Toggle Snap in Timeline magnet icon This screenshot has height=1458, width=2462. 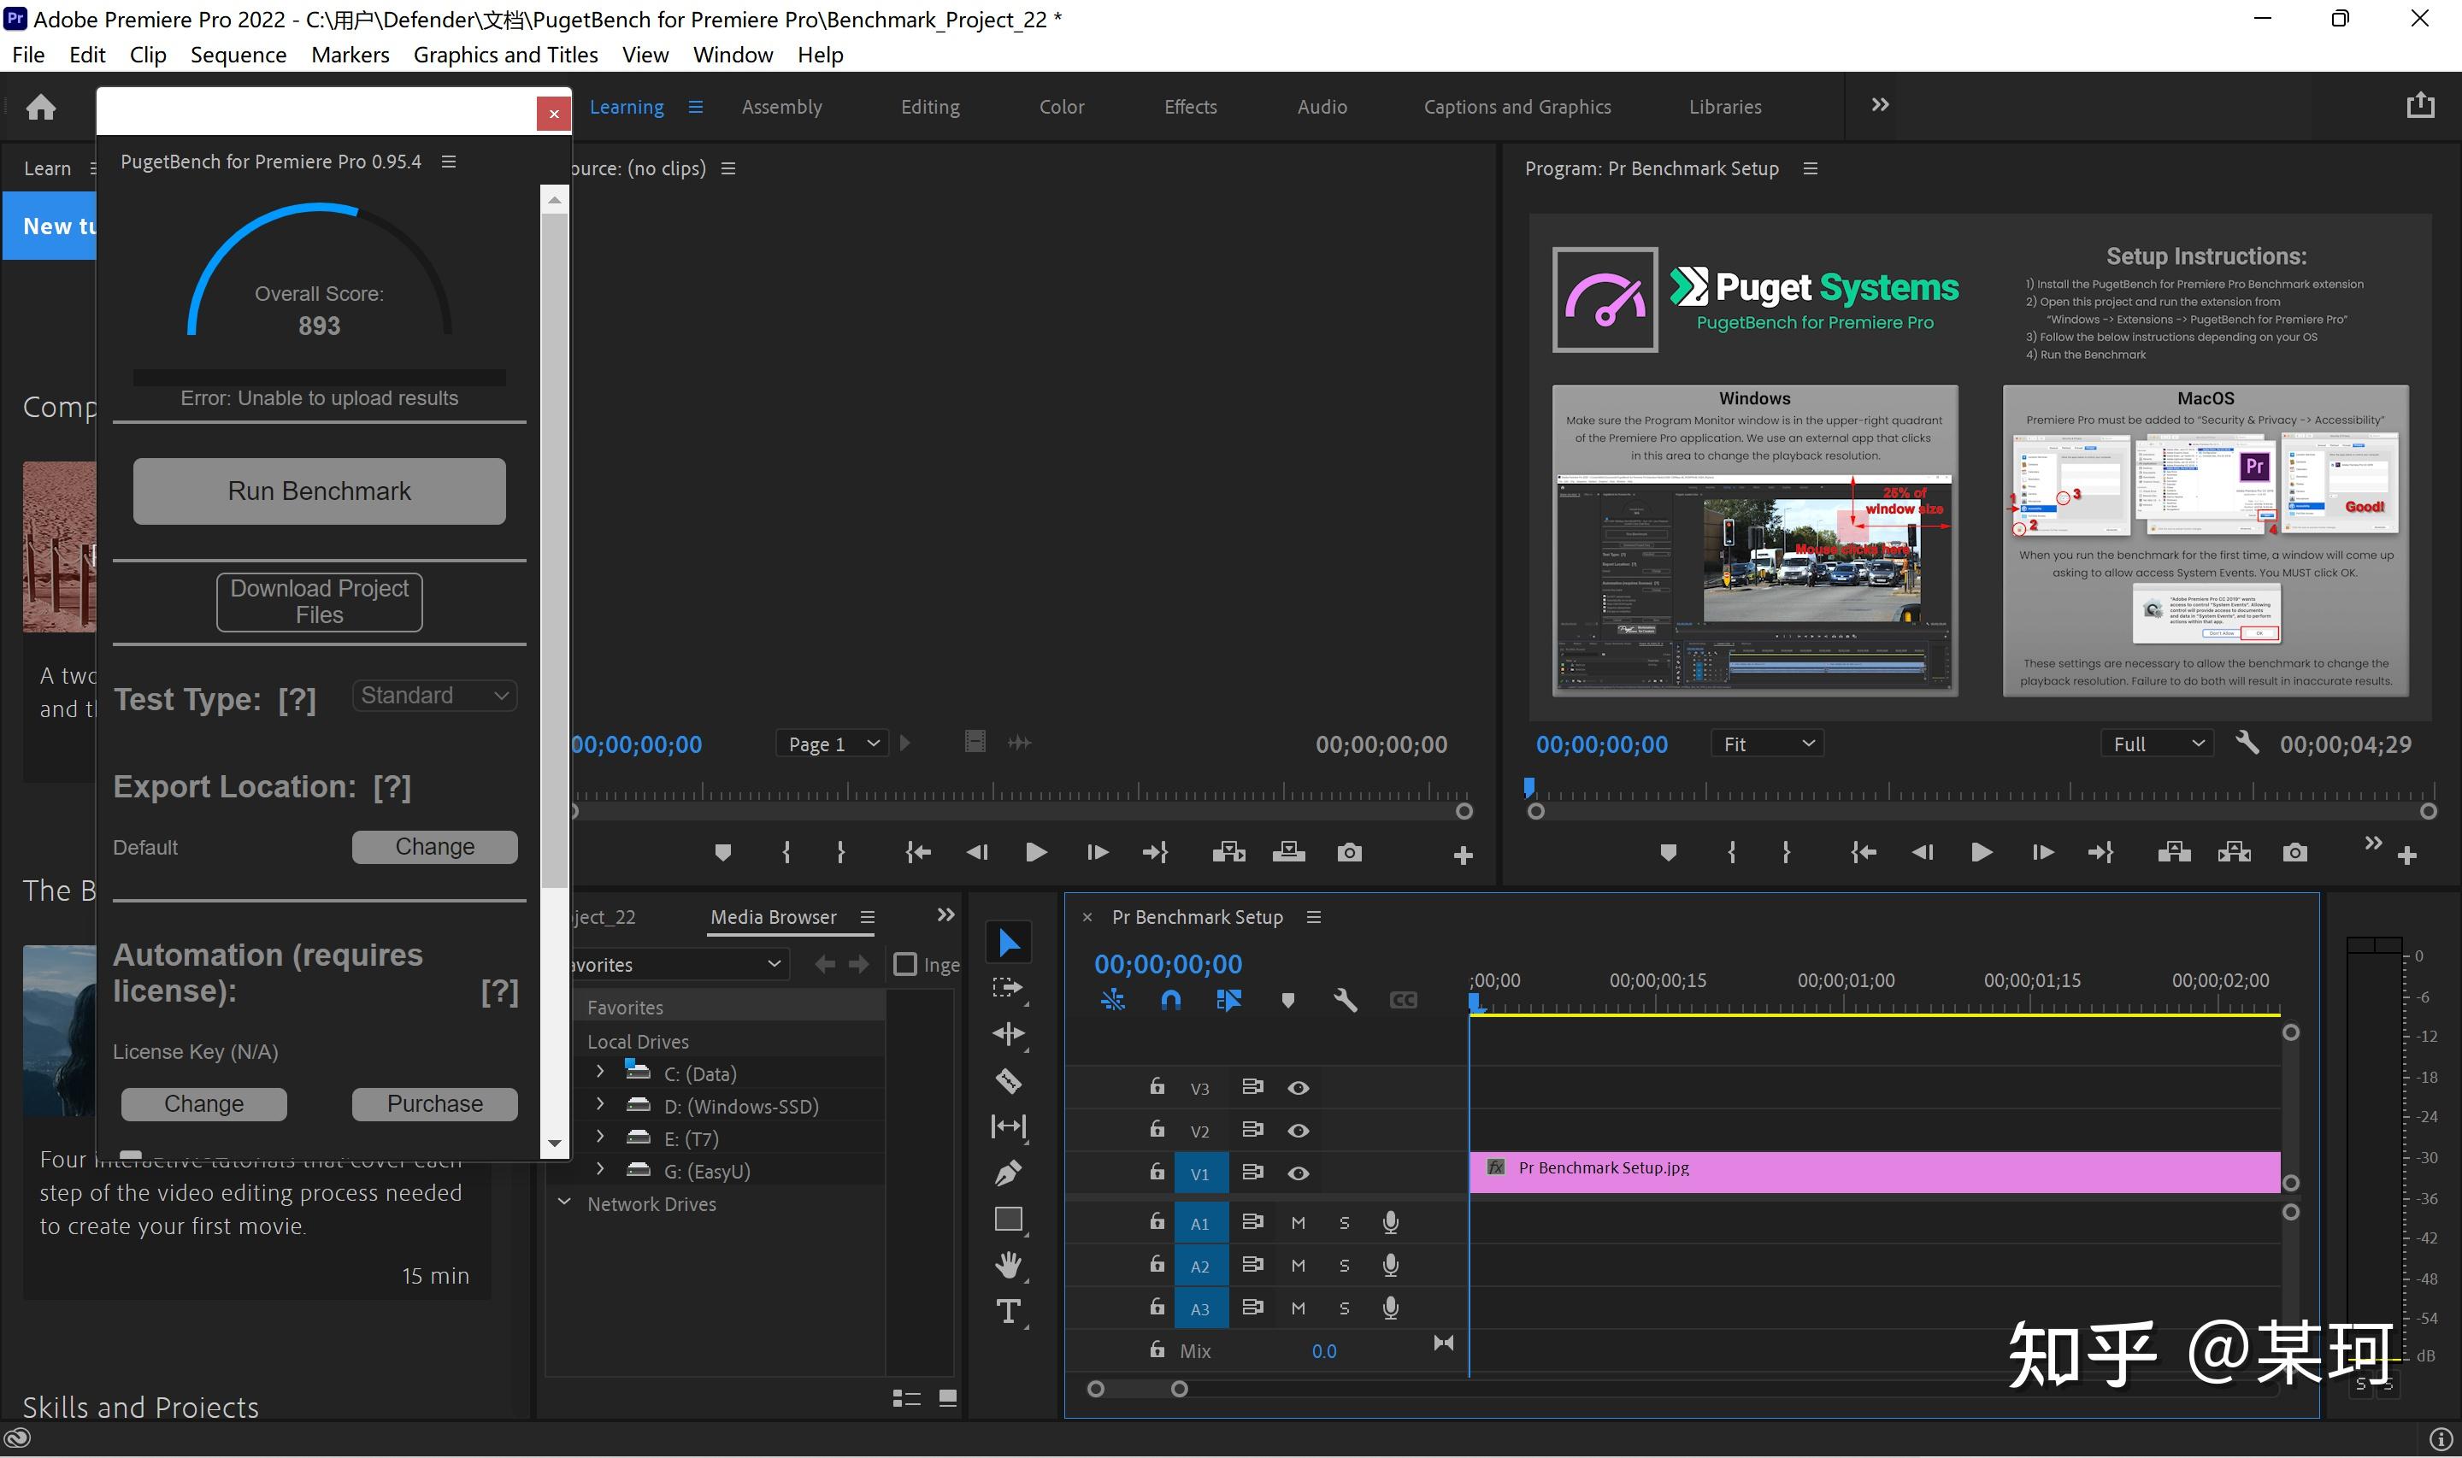pyautogui.click(x=1170, y=1000)
